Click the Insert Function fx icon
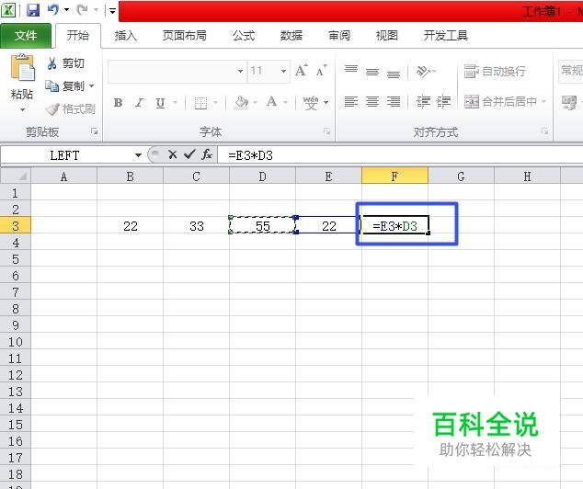This screenshot has height=489, width=583. coord(207,154)
